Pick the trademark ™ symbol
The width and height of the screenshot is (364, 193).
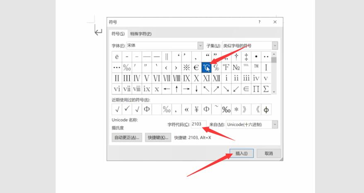[x=256, y=67]
